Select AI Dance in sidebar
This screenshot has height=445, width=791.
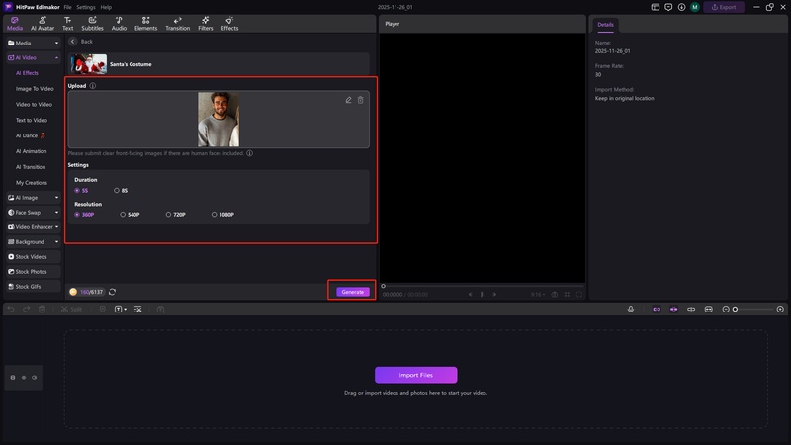pos(30,135)
